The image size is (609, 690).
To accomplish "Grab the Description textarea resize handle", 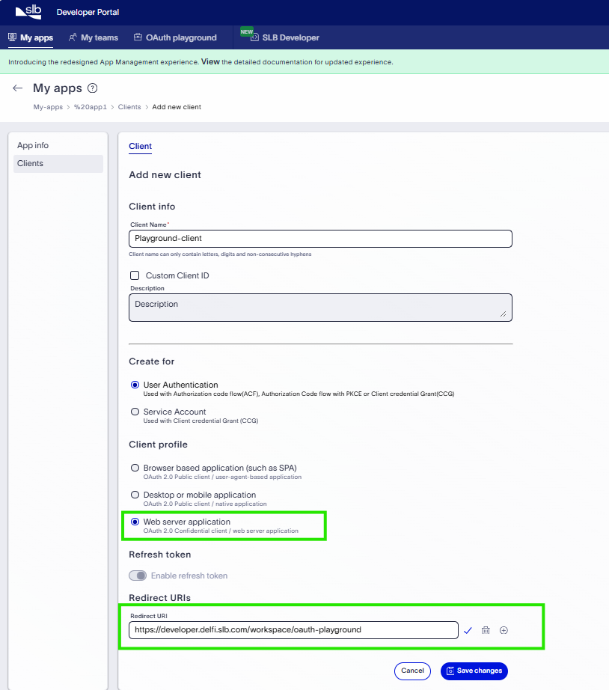I will (503, 314).
